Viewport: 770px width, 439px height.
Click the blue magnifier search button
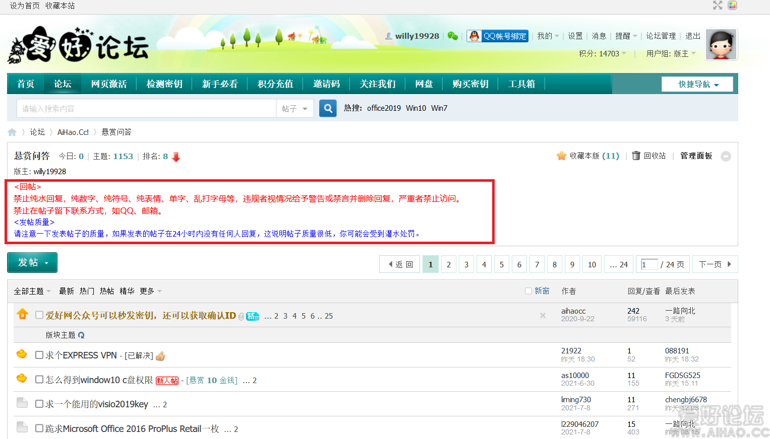point(328,108)
